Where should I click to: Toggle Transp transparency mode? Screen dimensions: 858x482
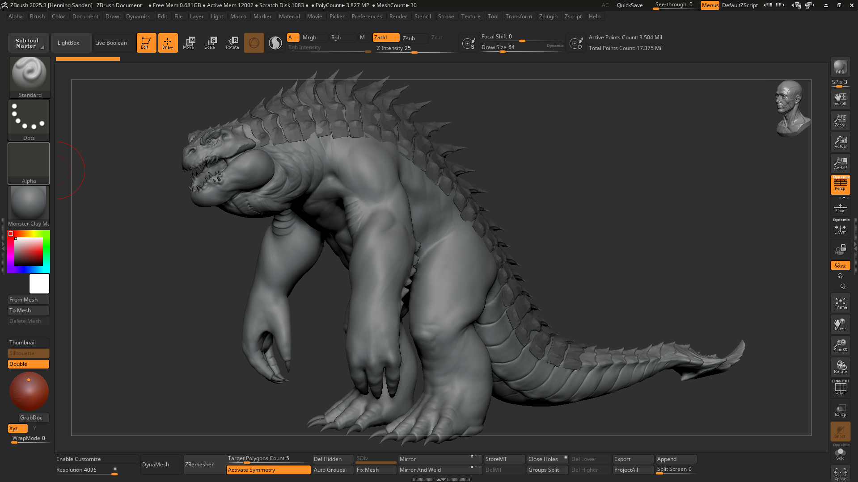coord(840,410)
